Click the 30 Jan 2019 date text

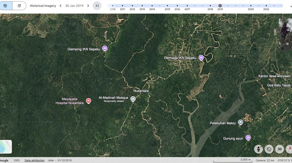click(x=74, y=6)
